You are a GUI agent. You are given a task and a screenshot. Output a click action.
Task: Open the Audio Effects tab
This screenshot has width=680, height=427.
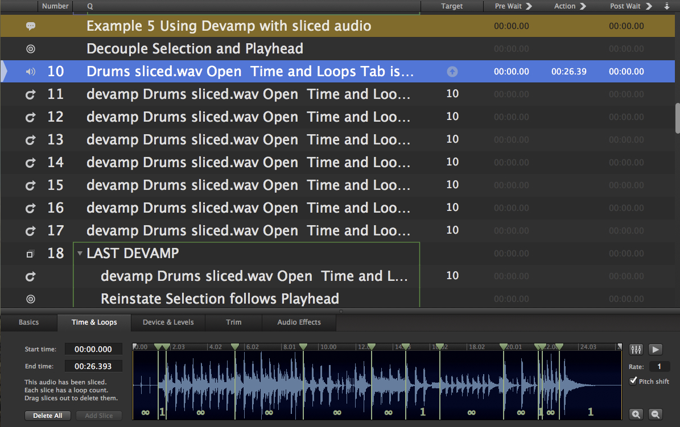pyautogui.click(x=299, y=322)
